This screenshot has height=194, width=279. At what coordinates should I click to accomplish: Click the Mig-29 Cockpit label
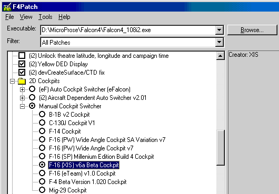[x=67, y=190]
